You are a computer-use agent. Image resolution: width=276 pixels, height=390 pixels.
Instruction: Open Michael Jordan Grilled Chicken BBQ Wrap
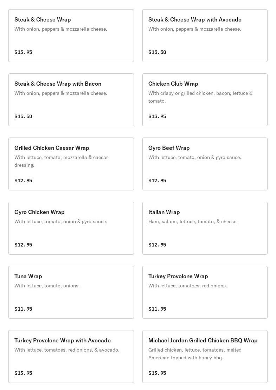coord(205,357)
